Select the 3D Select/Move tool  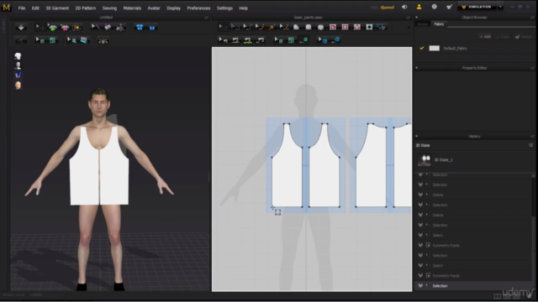point(40,28)
